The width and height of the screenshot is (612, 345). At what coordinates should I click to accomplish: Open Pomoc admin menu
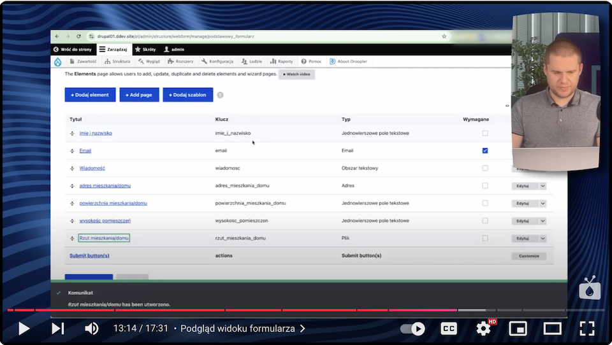[x=312, y=62]
